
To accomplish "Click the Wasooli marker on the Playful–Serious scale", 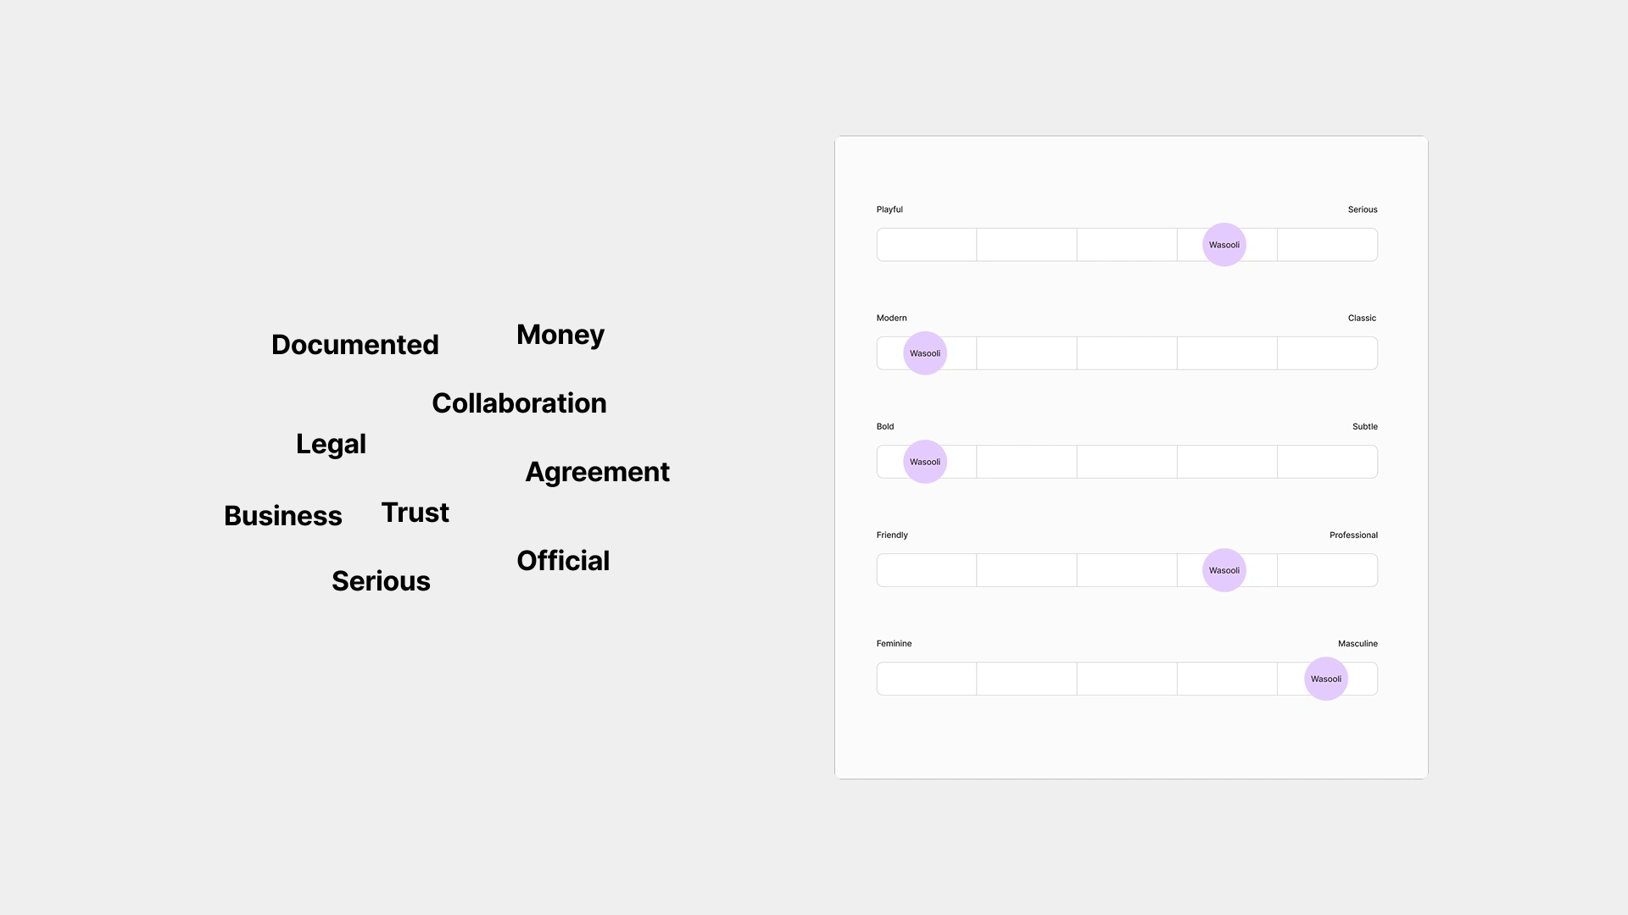I will tap(1224, 245).
